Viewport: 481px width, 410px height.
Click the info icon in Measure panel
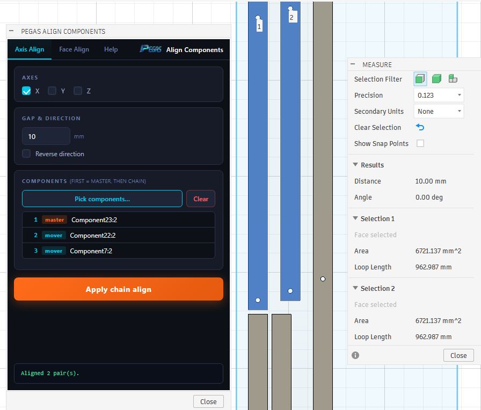[x=355, y=355]
